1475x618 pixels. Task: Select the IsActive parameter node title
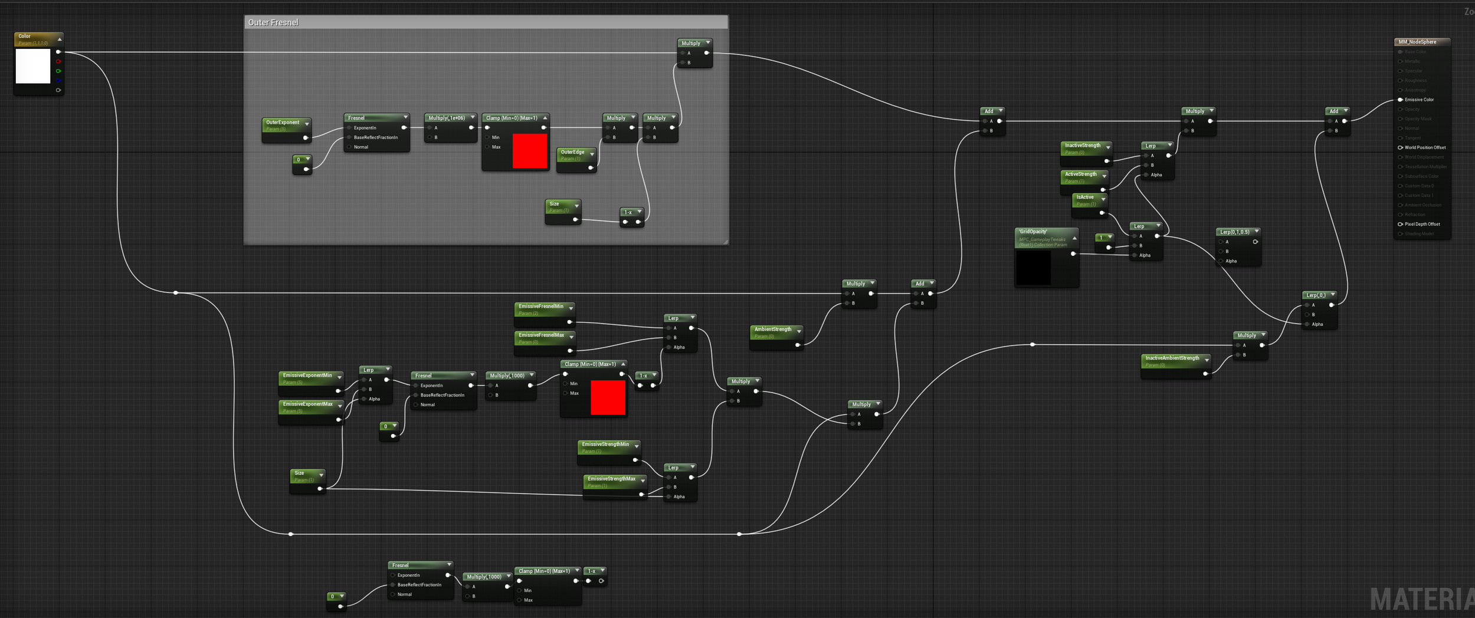point(1084,197)
